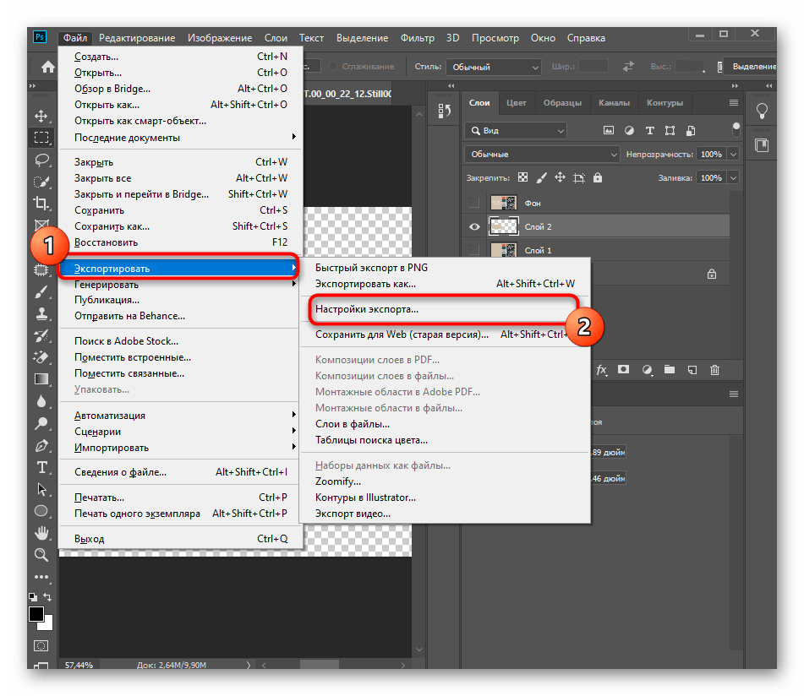Toggle lock position icon
This screenshot has width=804, height=696.
point(560,177)
